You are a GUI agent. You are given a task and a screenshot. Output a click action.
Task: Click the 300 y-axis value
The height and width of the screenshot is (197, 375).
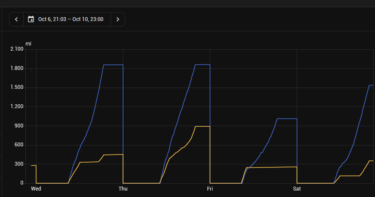click(19, 164)
